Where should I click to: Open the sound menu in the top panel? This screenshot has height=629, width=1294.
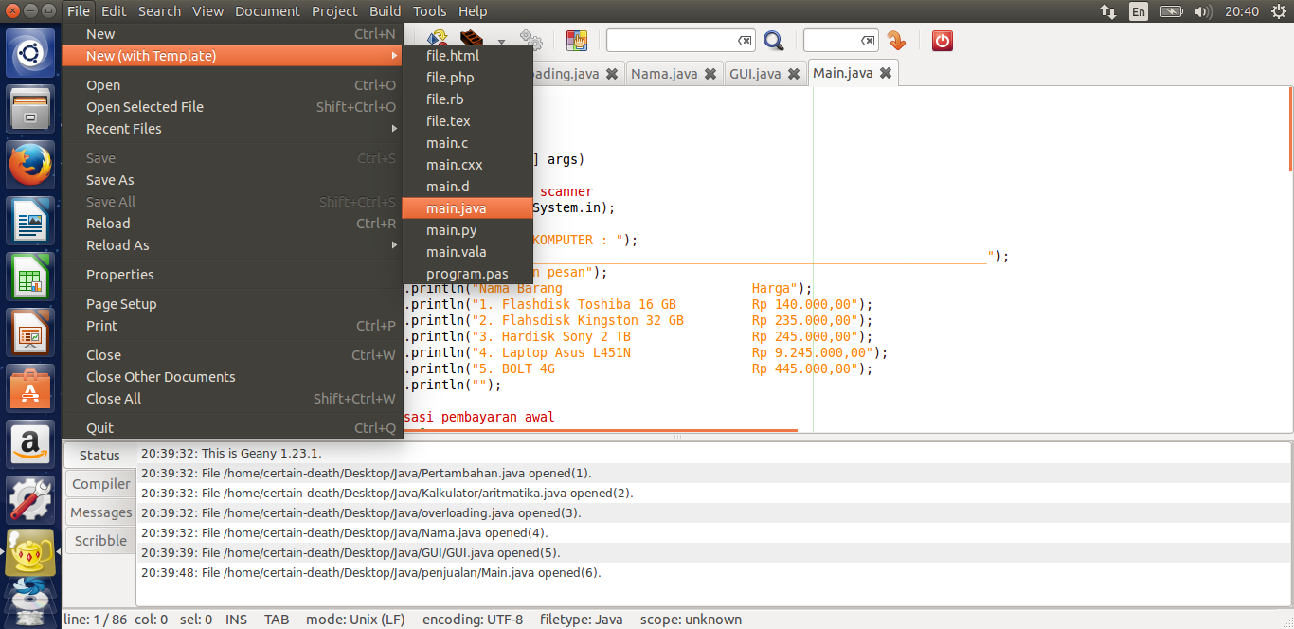click(x=1203, y=11)
